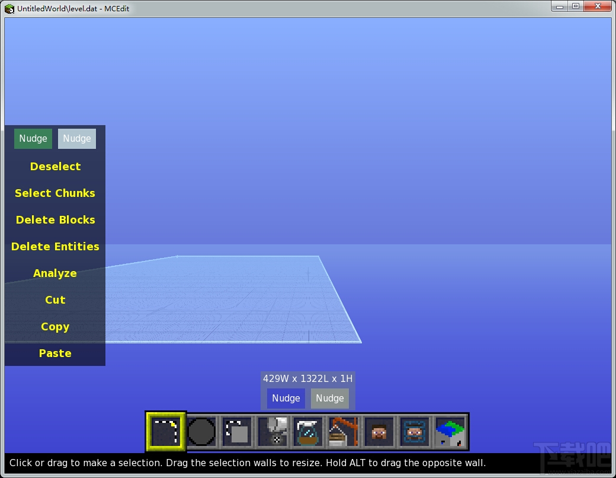This screenshot has width=616, height=478.
Task: Select the Chunk Control tool icon
Action: coord(450,432)
